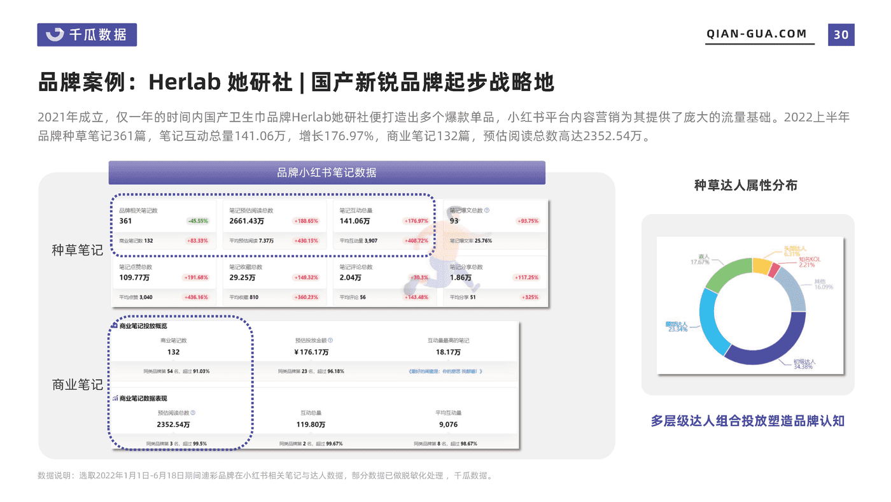Click the 同类品牌第 8 名 ranking text
This screenshot has width=891, height=502.
click(x=445, y=443)
